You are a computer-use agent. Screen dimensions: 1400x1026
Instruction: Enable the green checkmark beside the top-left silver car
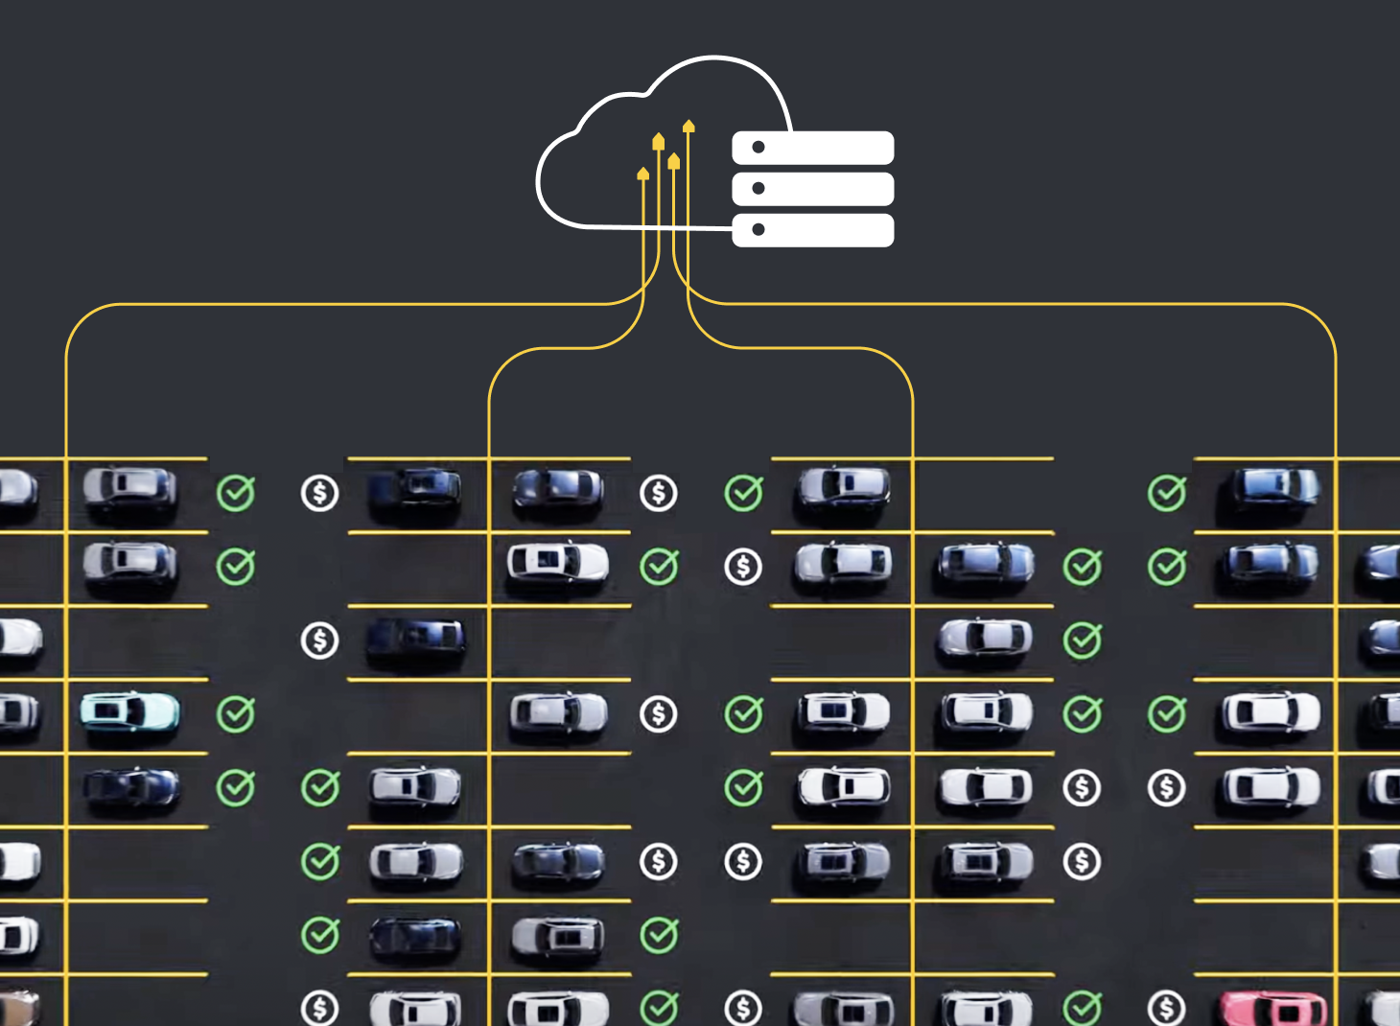pos(236,492)
